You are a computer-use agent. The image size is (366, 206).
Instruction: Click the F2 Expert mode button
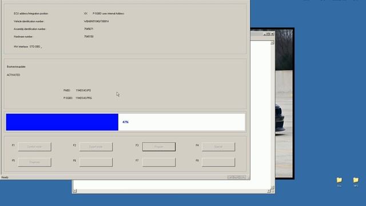pyautogui.click(x=96, y=146)
